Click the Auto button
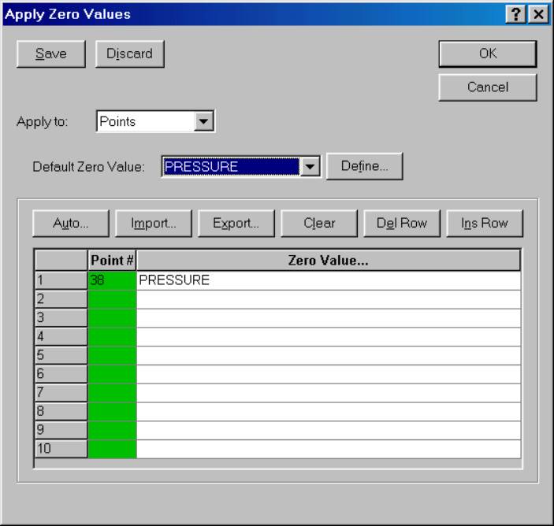 (71, 223)
